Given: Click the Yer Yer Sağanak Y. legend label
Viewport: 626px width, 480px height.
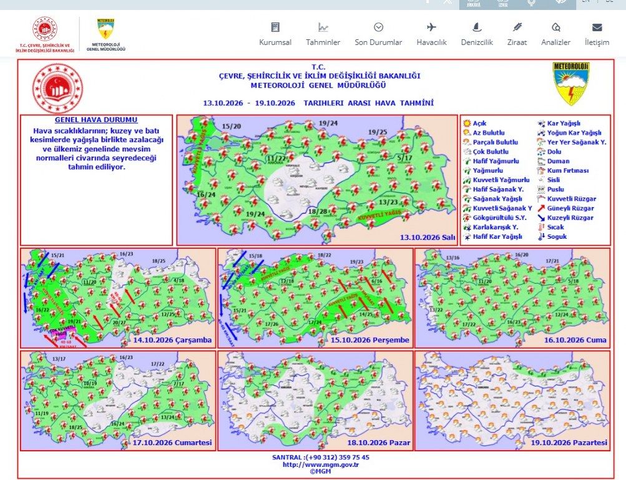Looking at the screenshot, I should coord(577,142).
